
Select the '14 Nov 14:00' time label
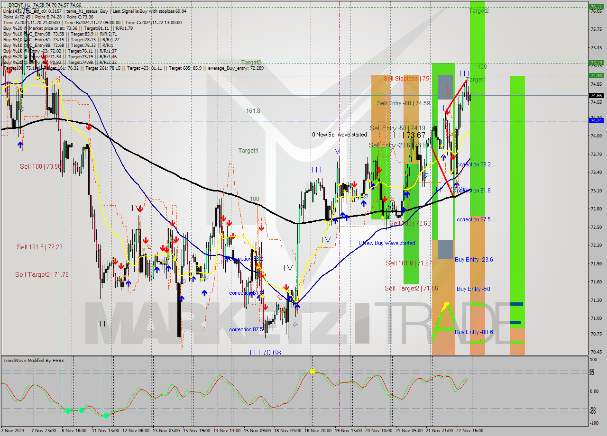pos(227,431)
